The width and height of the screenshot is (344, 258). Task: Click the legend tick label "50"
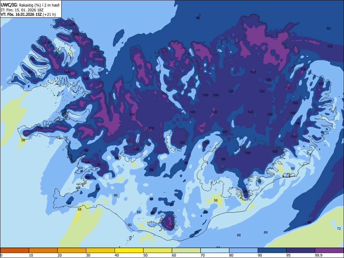(145, 255)
